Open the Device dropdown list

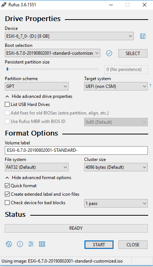[69, 36]
